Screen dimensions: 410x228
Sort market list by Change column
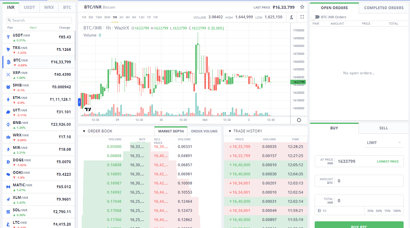(65, 28)
